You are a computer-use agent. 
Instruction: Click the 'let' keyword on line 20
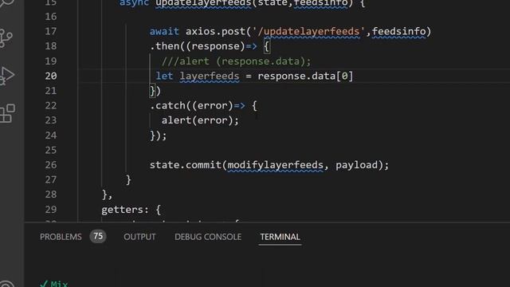(x=164, y=77)
